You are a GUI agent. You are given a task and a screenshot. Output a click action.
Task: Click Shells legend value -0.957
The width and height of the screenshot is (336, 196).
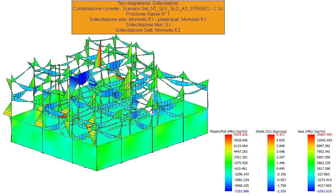coord(281,180)
